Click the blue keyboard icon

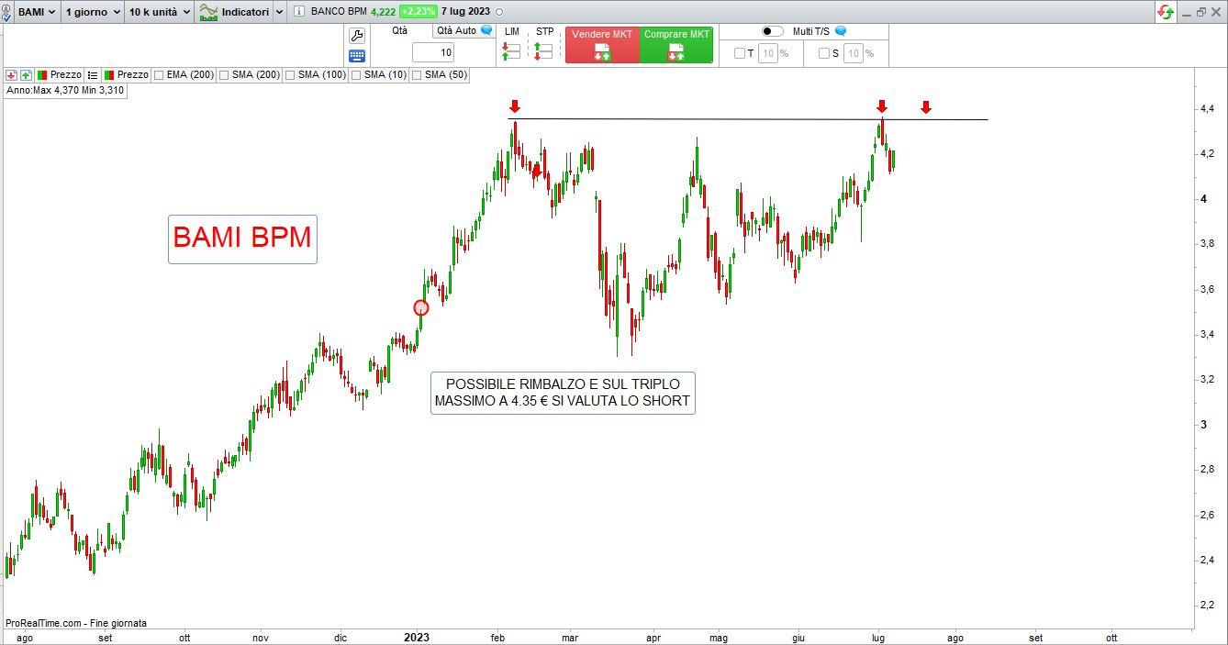tap(357, 55)
